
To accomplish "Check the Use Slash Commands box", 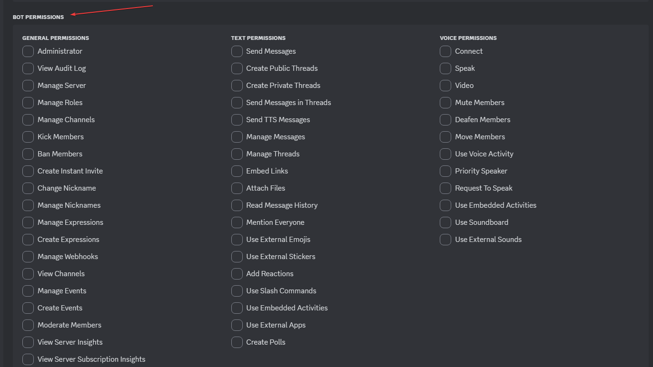I will pos(237,291).
